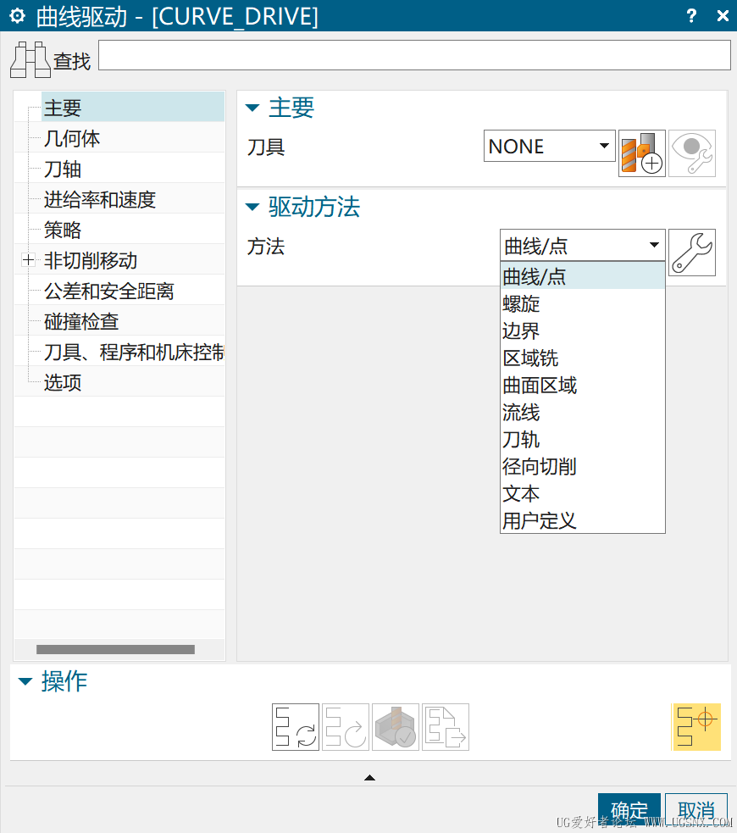Image resolution: width=737 pixels, height=833 pixels.
Task: Click the Replay tool path icon
Action: (345, 726)
